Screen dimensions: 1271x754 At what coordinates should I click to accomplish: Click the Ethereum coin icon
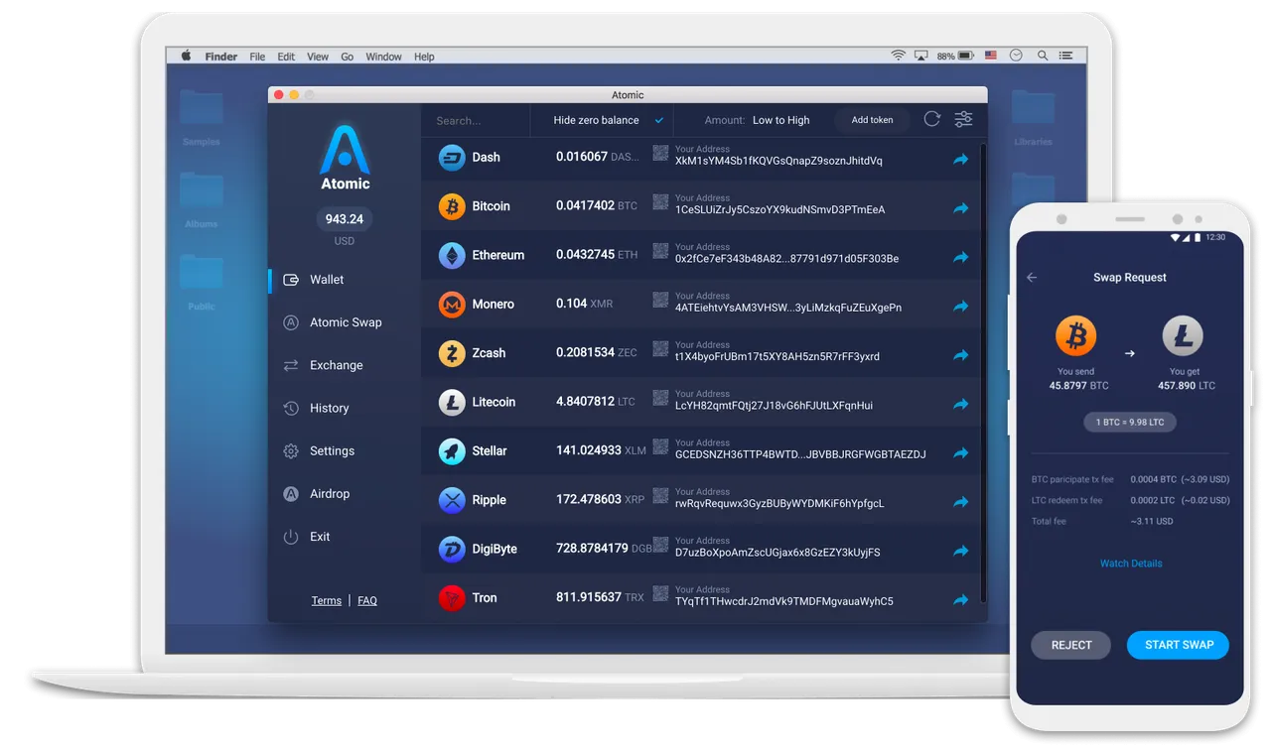tap(452, 255)
